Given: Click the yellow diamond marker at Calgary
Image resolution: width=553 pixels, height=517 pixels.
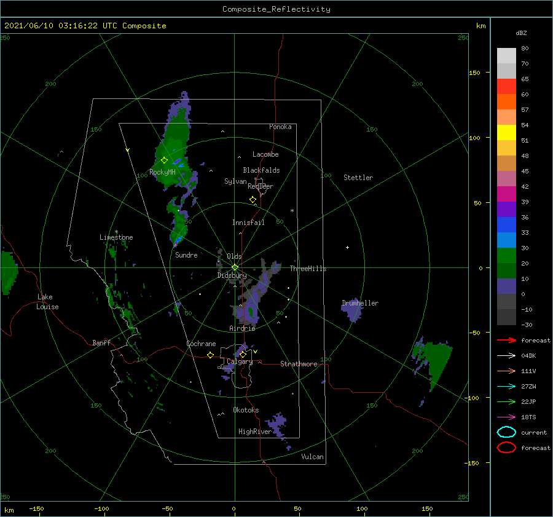Looking at the screenshot, I should pyautogui.click(x=243, y=354).
